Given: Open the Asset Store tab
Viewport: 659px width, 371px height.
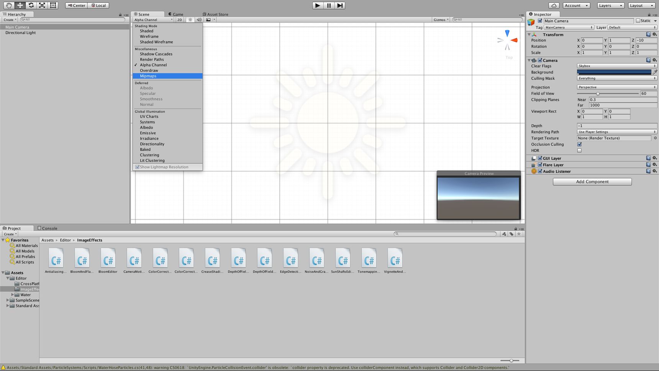Looking at the screenshot, I should pyautogui.click(x=215, y=14).
